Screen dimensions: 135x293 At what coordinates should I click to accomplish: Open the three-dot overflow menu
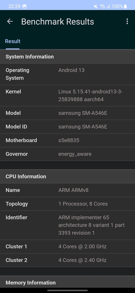pyautogui.click(x=127, y=21)
